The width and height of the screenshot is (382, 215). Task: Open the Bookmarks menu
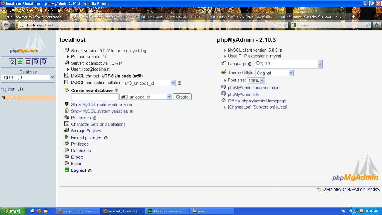[x=47, y=10]
